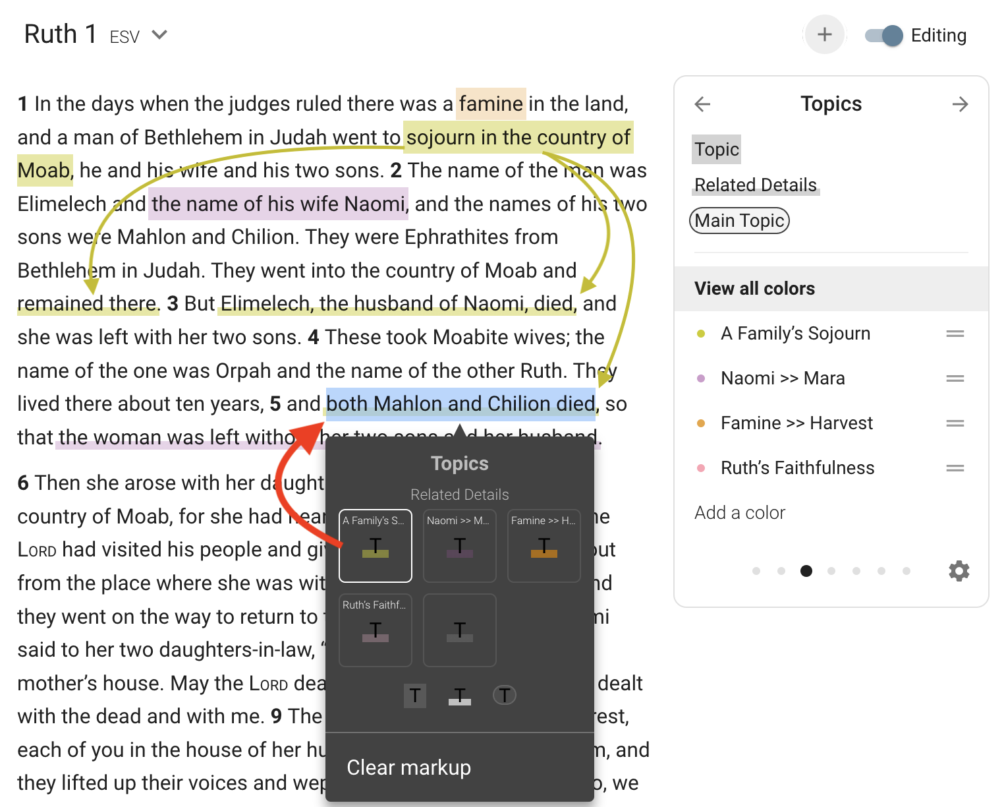The height and width of the screenshot is (807, 1004).
Task: Apply A Family's S... underline tile in popup
Action: [x=376, y=546]
